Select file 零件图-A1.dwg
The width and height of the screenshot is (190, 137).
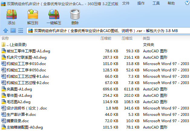[x=95, y=96]
